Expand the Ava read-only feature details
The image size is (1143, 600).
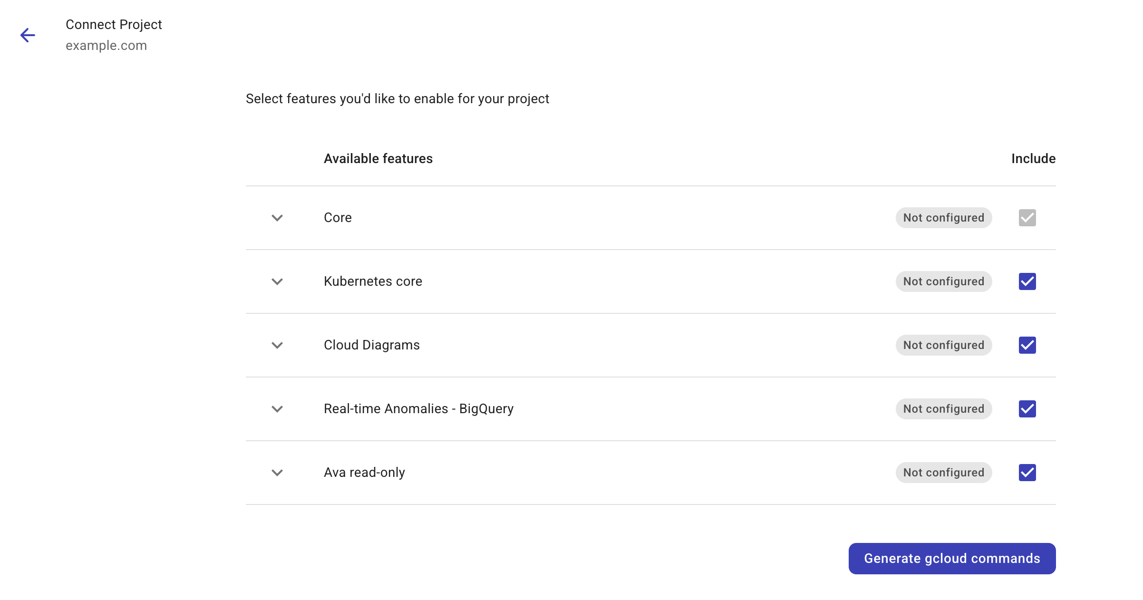point(277,473)
